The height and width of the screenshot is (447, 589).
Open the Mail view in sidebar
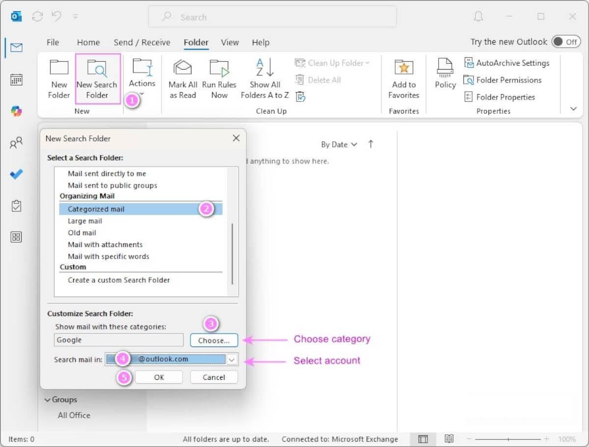coord(16,48)
